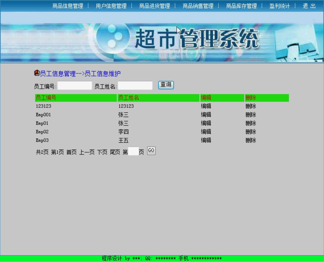
Task: Select the 员工编号 column header
Action: pyautogui.click(x=76, y=98)
